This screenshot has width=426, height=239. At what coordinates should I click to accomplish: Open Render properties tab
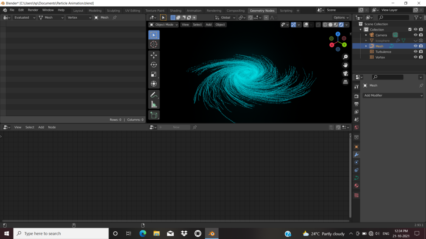tap(356, 96)
